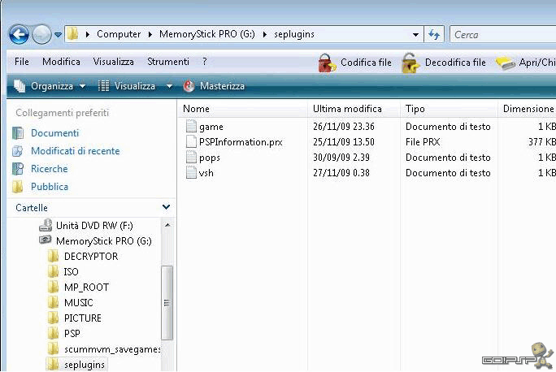Go back with the Back arrow button
The width and height of the screenshot is (556, 372).
pyautogui.click(x=19, y=34)
